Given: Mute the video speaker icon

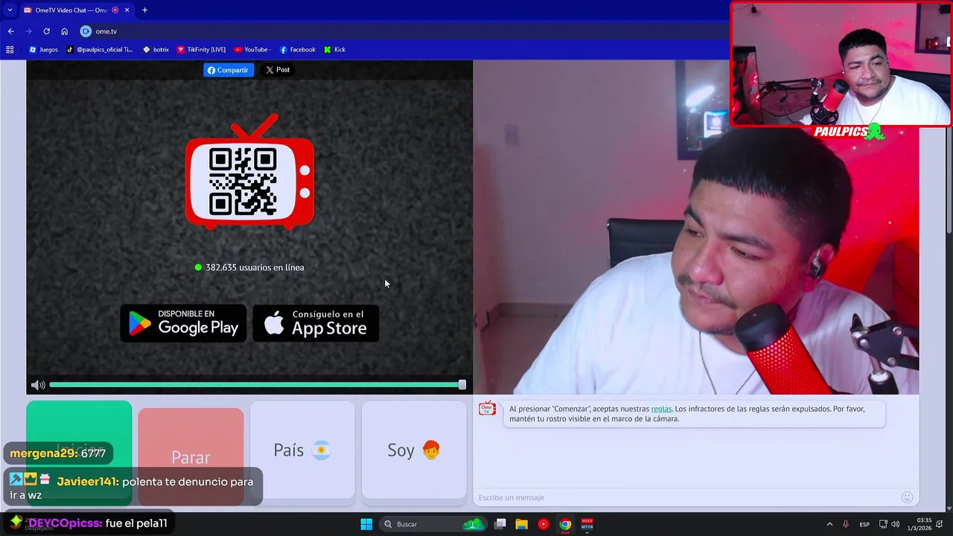Looking at the screenshot, I should tap(38, 385).
